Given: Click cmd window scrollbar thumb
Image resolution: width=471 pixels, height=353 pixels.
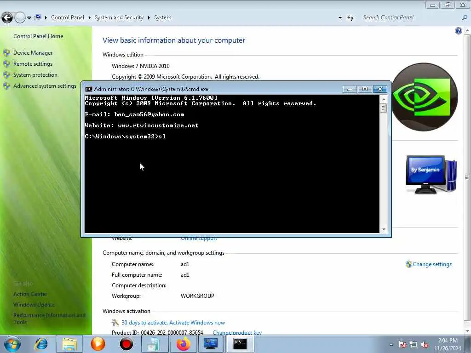Looking at the screenshot, I should [384, 108].
